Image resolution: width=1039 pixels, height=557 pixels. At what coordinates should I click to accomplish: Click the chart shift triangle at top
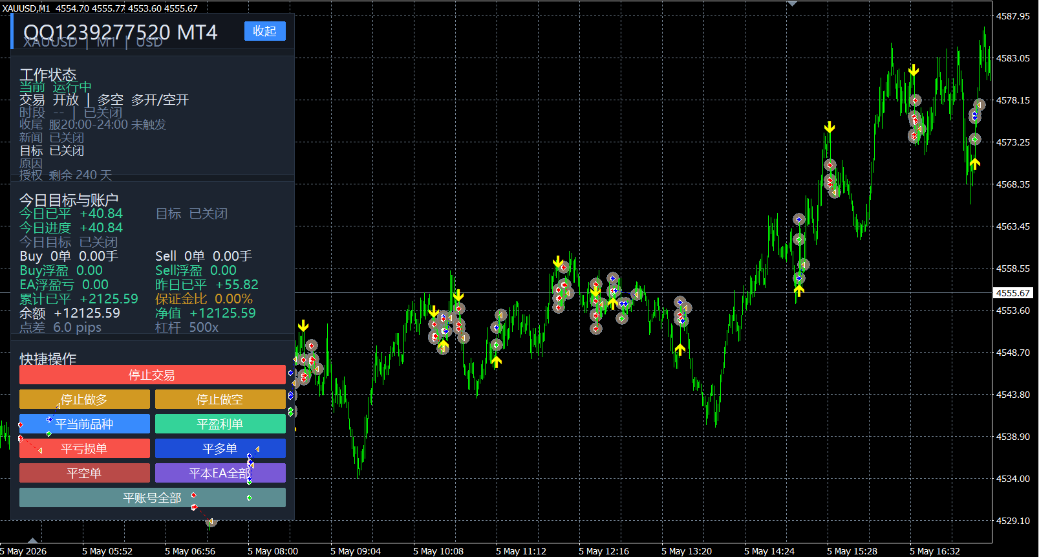[792, 3]
